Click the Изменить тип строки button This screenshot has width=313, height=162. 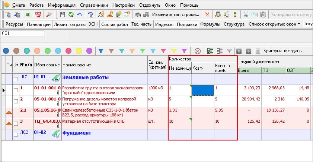176,14
